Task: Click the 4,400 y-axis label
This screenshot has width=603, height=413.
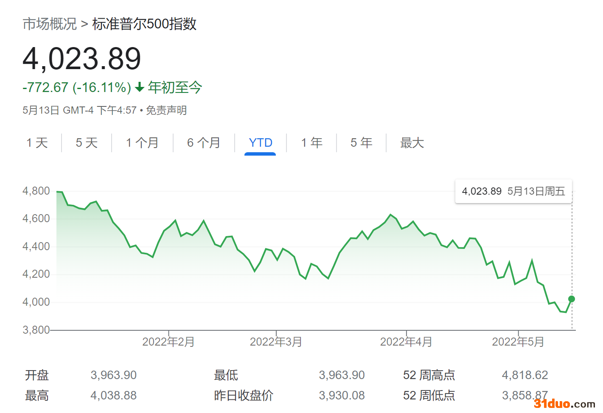Action: (36, 246)
